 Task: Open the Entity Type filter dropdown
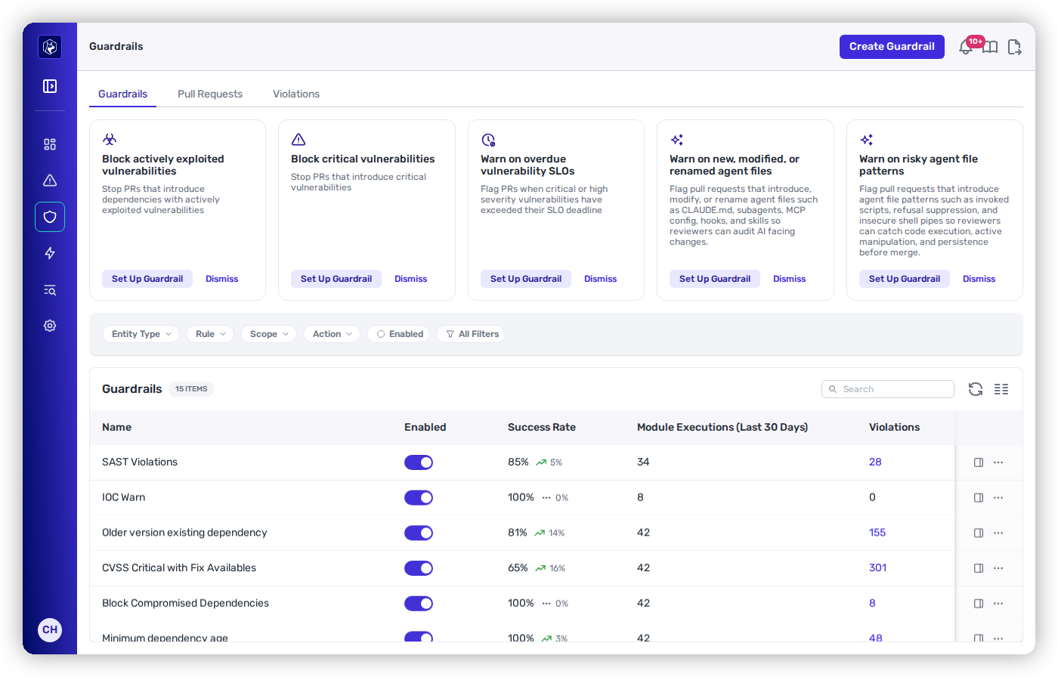tap(141, 334)
